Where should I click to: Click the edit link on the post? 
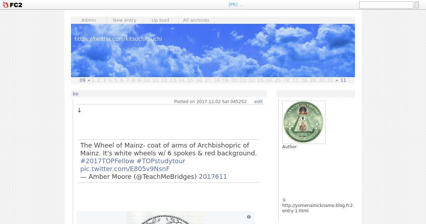(258, 102)
